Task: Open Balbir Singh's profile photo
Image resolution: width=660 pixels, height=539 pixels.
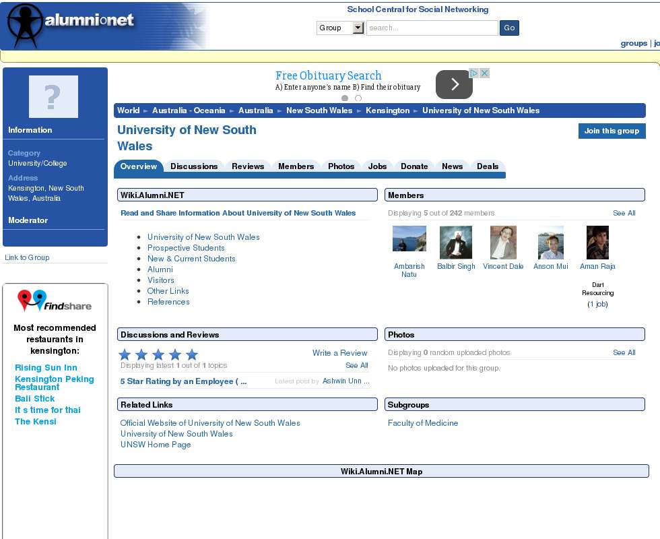Action: (x=455, y=242)
